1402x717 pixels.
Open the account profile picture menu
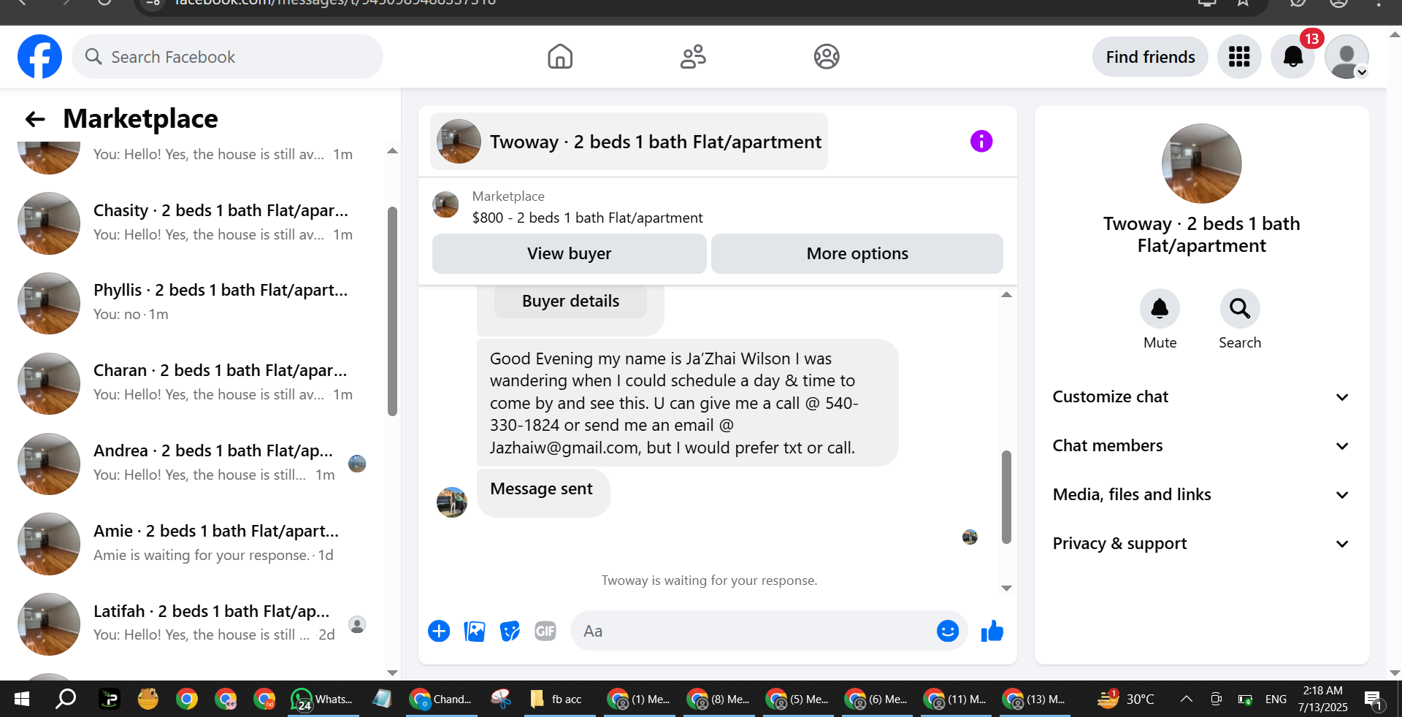pos(1347,56)
